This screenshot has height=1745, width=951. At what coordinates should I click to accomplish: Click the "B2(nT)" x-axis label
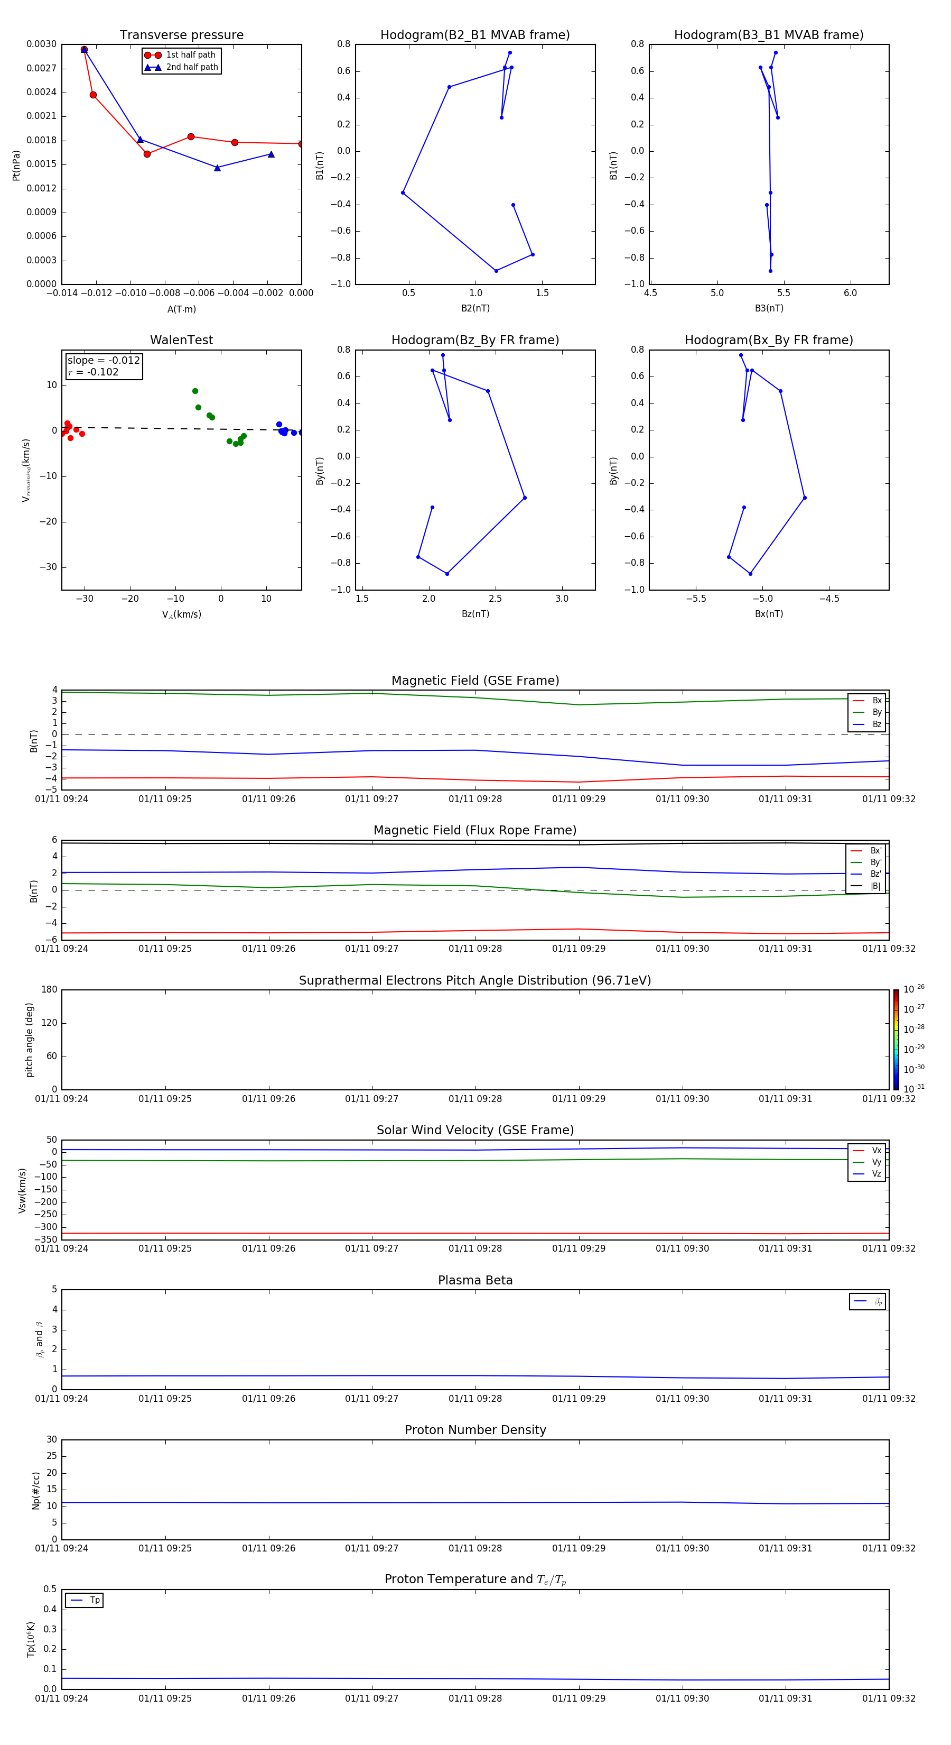coord(475,308)
